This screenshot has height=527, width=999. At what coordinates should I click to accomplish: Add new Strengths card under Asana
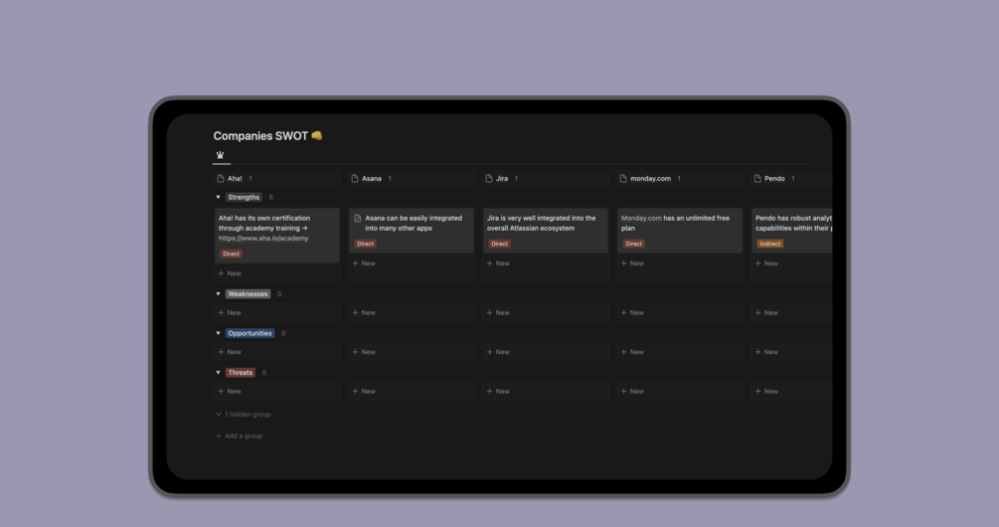pyautogui.click(x=365, y=263)
